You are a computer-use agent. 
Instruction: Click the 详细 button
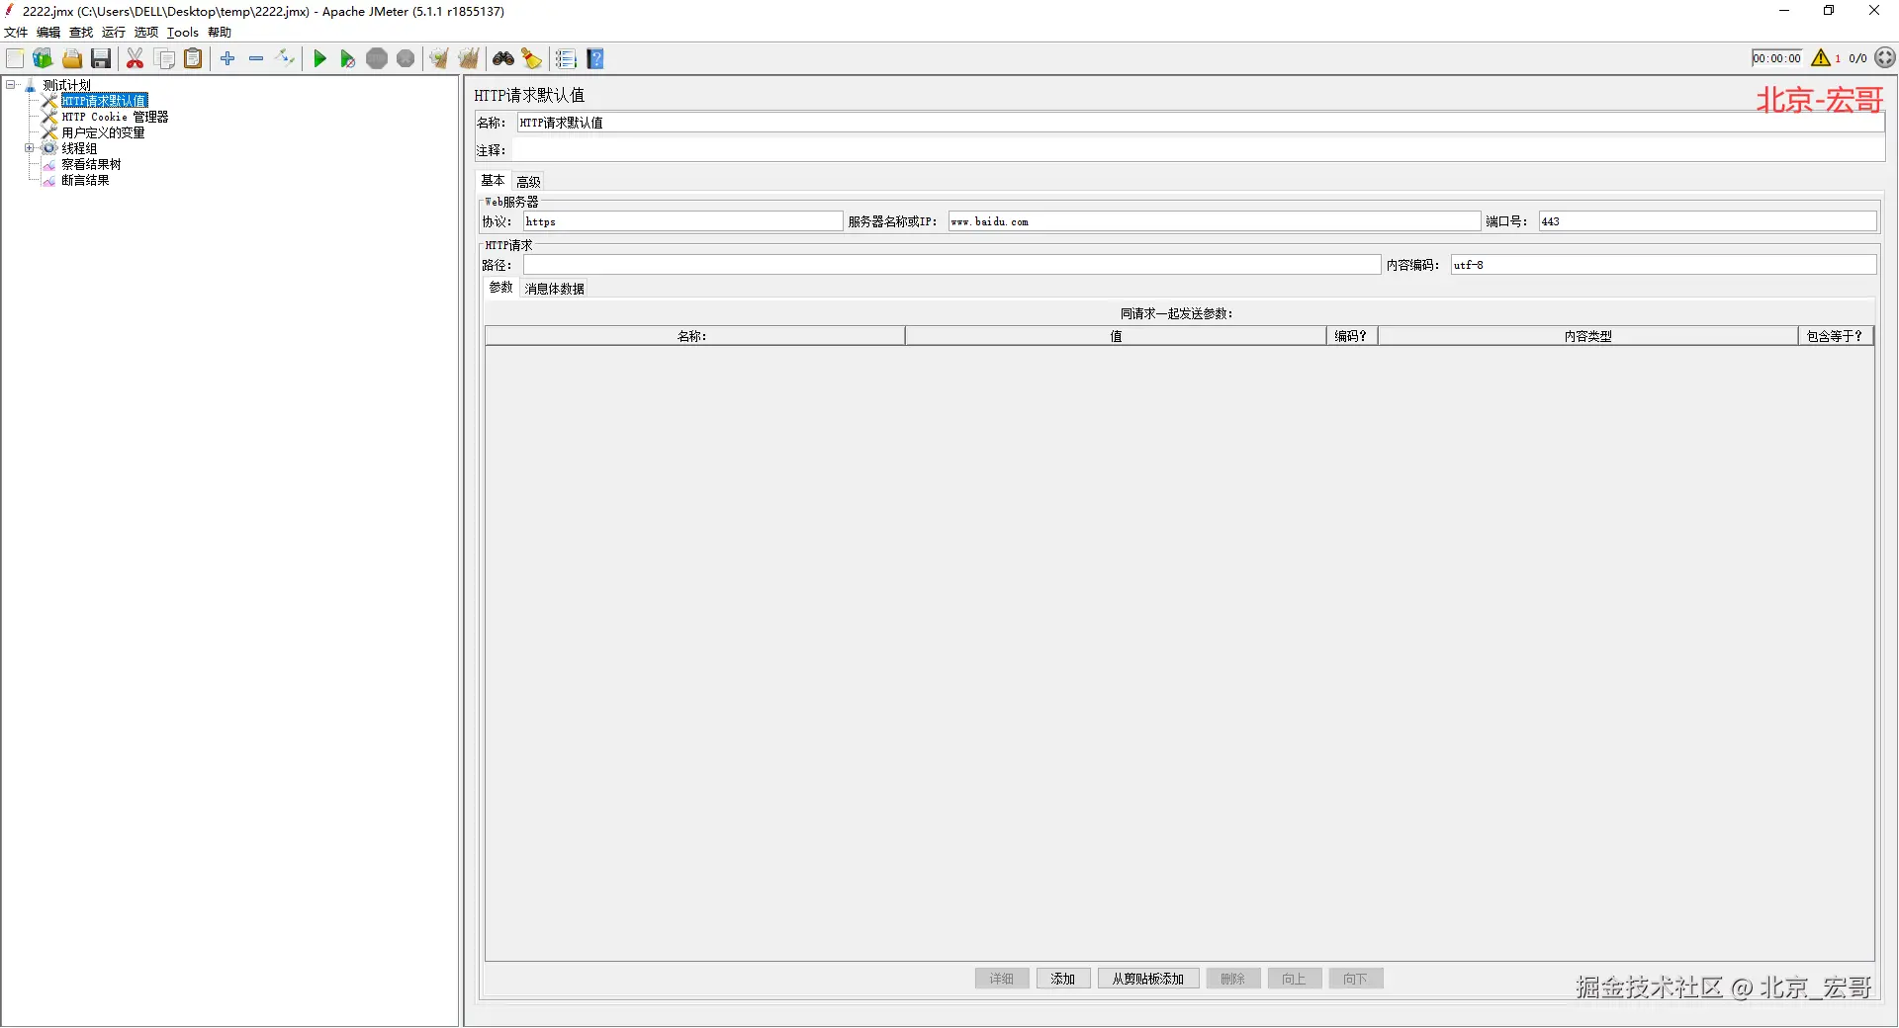[1002, 979]
